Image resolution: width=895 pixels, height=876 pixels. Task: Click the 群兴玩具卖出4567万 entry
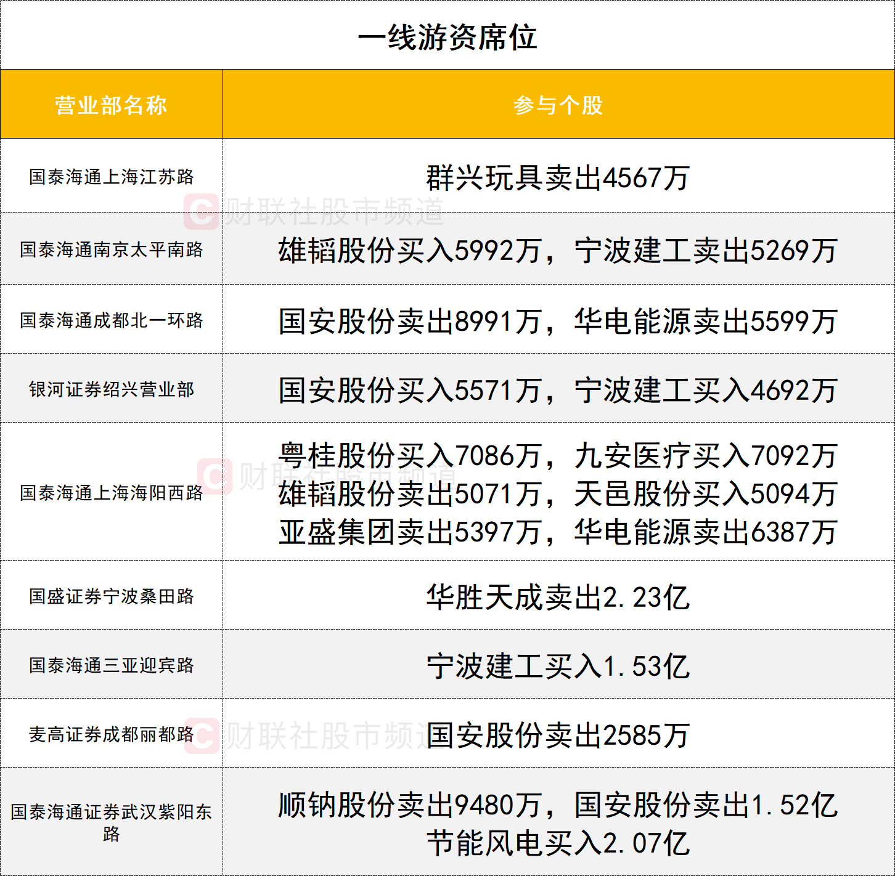point(558,178)
